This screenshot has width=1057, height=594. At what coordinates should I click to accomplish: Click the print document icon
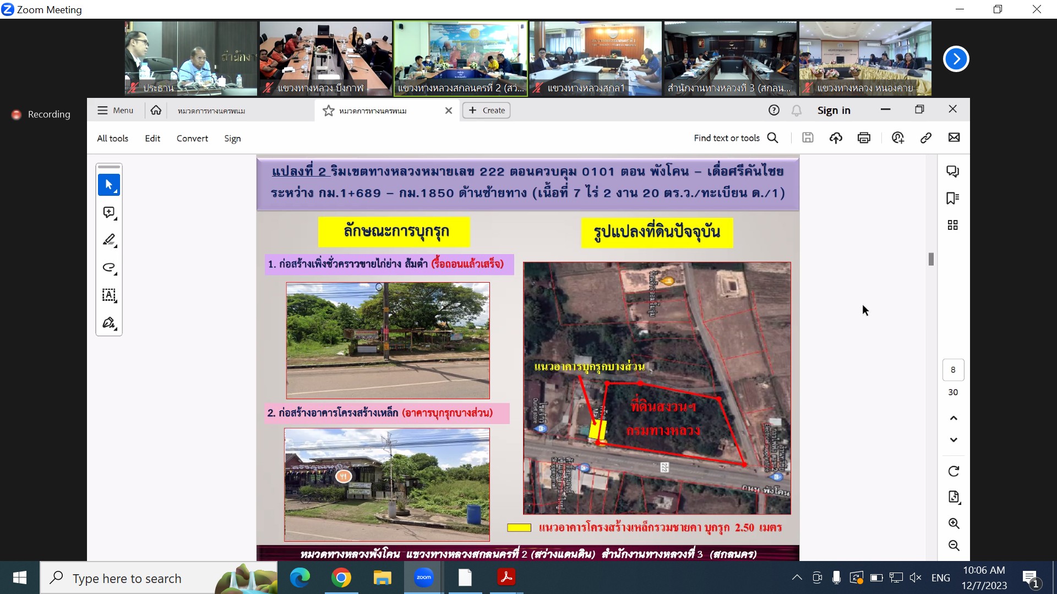[x=864, y=138]
